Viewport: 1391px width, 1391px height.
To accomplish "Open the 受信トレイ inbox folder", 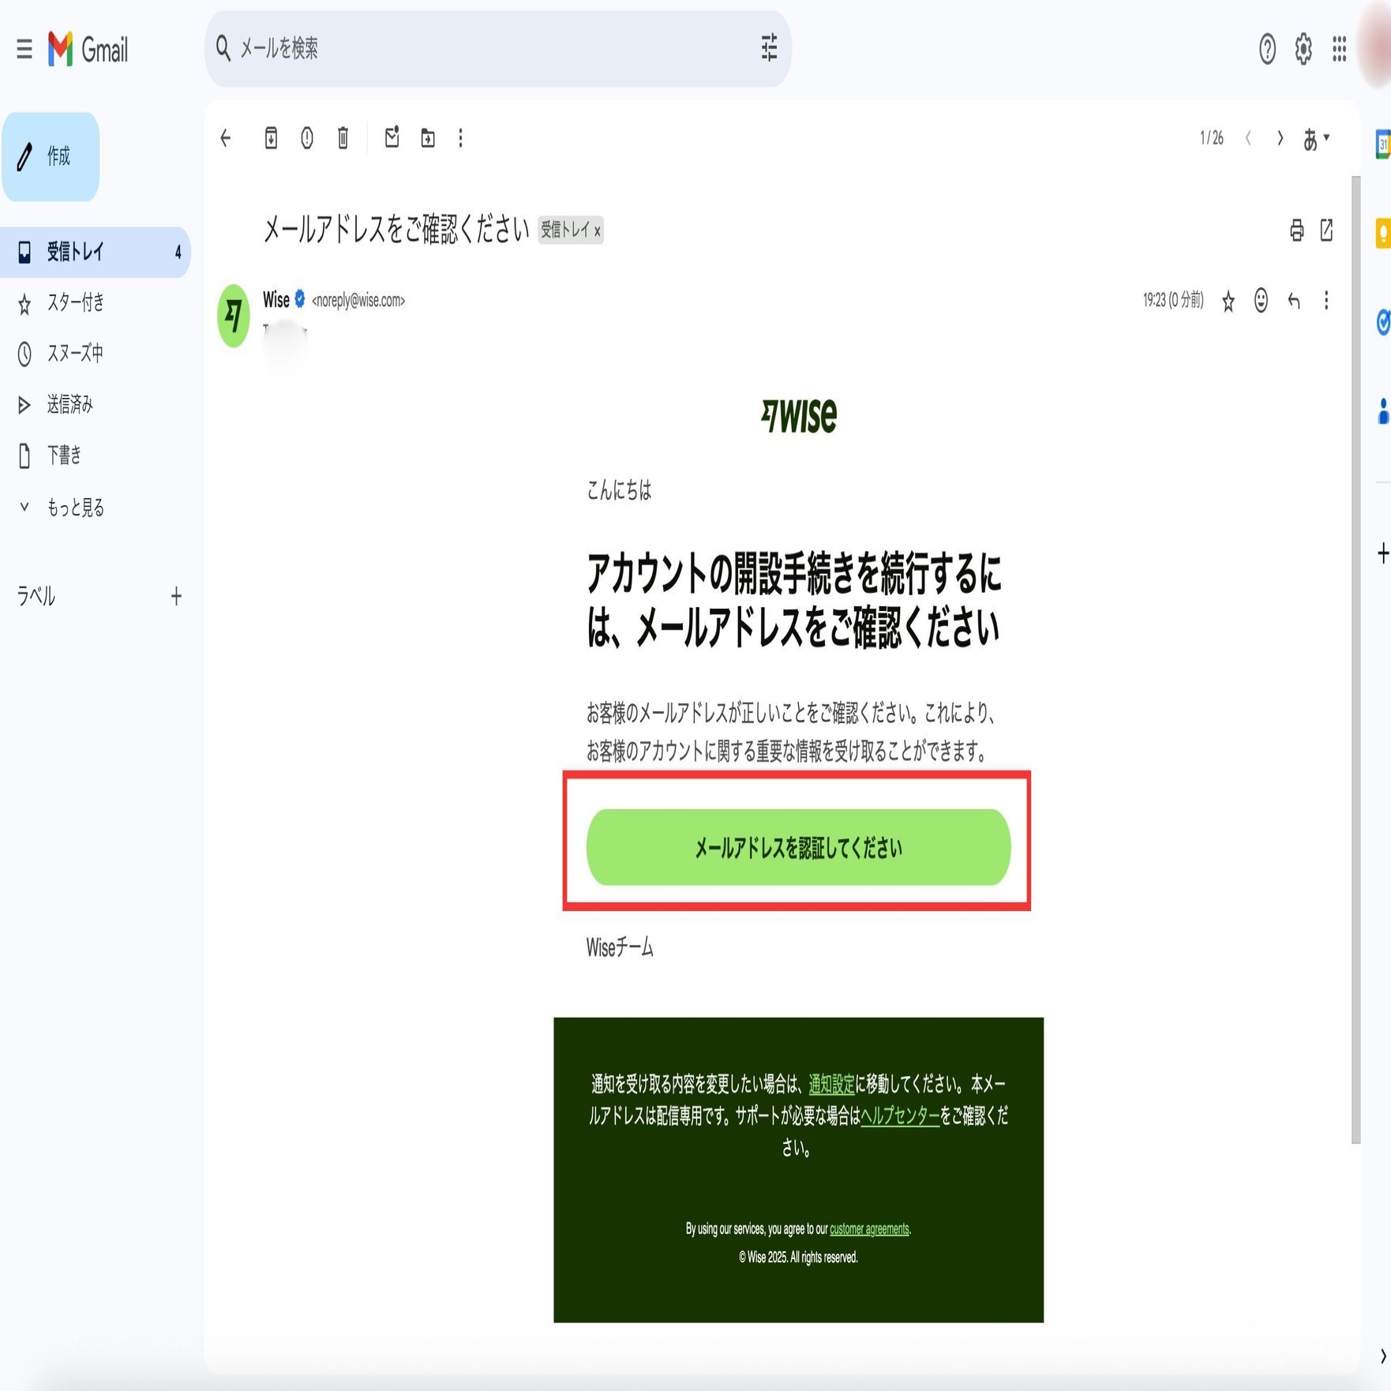I will point(95,252).
